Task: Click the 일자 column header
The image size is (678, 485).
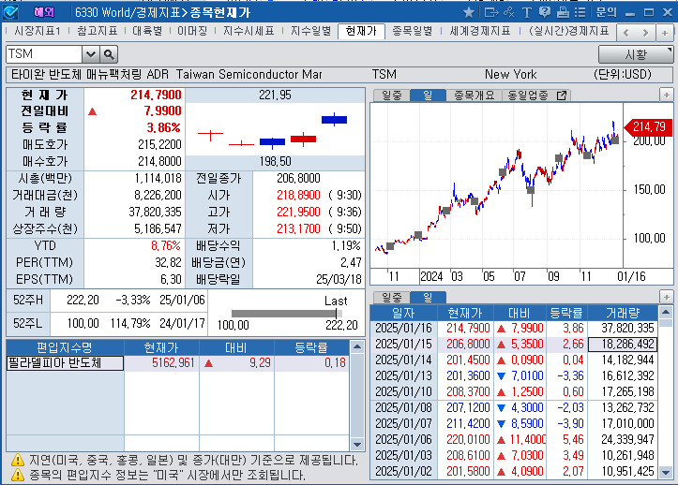Action: click(x=403, y=313)
